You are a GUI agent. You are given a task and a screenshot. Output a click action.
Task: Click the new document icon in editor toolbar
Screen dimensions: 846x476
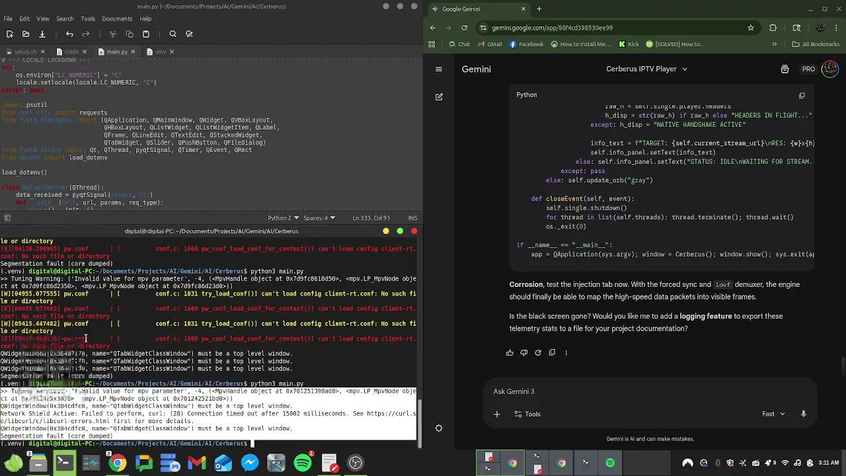pyautogui.click(x=9, y=34)
